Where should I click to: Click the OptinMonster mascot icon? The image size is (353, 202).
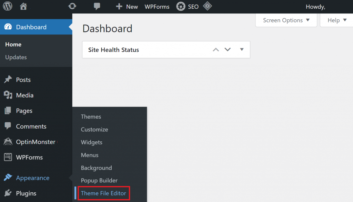coord(8,142)
